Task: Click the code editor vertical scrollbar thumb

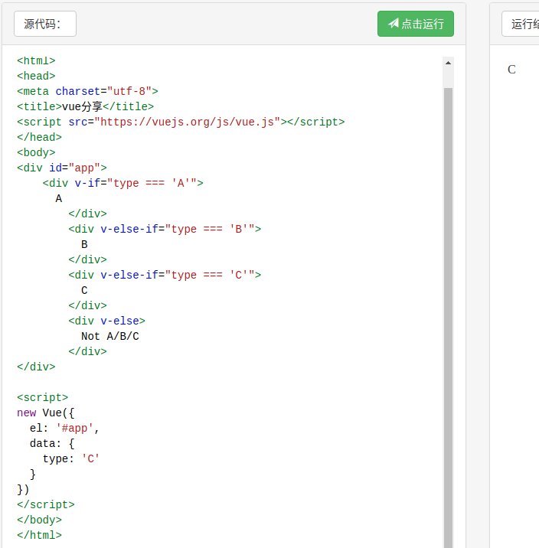Action: tap(448, 318)
